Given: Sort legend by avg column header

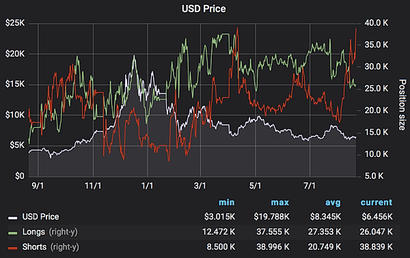Looking at the screenshot, I should [x=333, y=203].
